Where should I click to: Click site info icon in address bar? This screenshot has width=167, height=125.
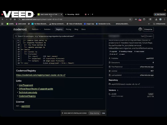(x=20, y=19)
